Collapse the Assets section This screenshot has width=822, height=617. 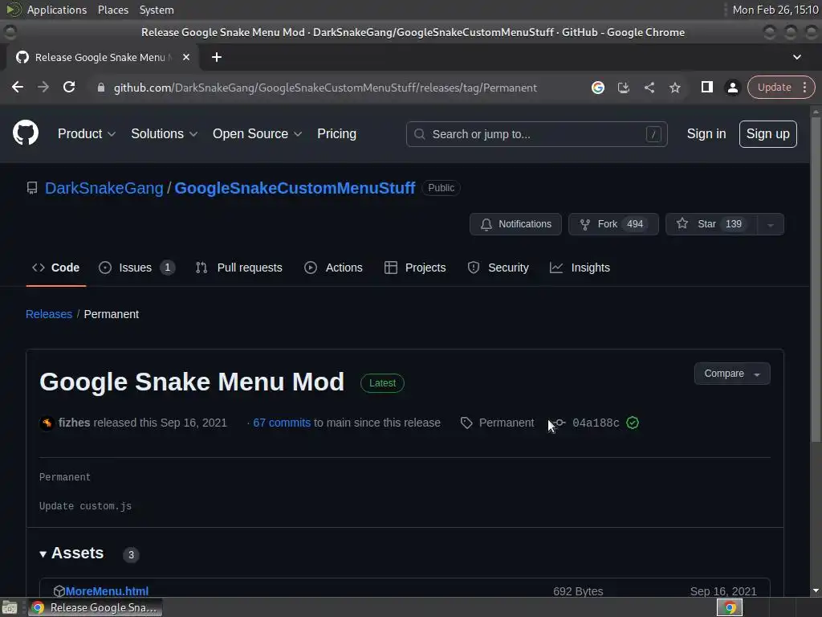click(x=71, y=553)
